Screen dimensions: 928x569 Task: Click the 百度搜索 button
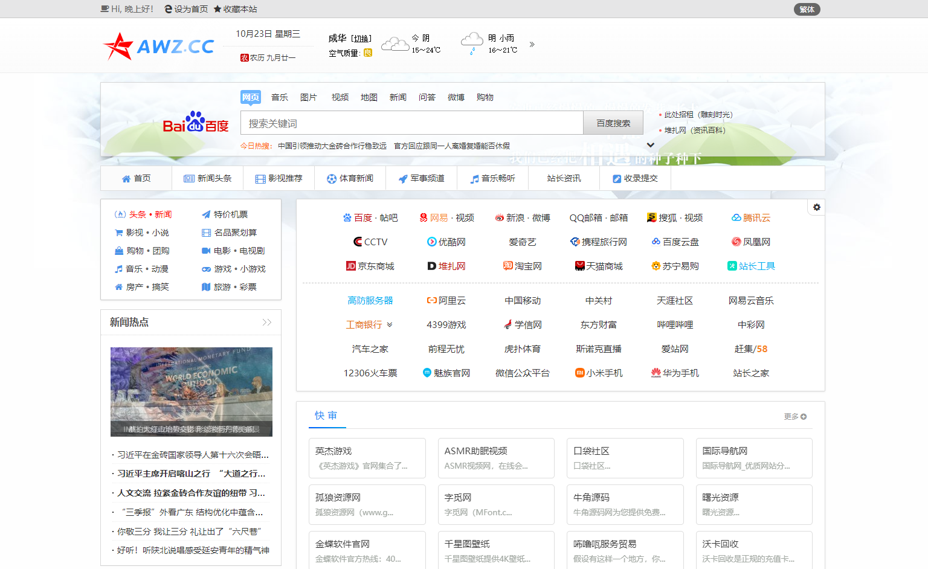(x=613, y=123)
